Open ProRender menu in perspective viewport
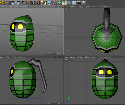Image resolution: width=125 pixels, height=105 pixels. click(x=24, y=7)
